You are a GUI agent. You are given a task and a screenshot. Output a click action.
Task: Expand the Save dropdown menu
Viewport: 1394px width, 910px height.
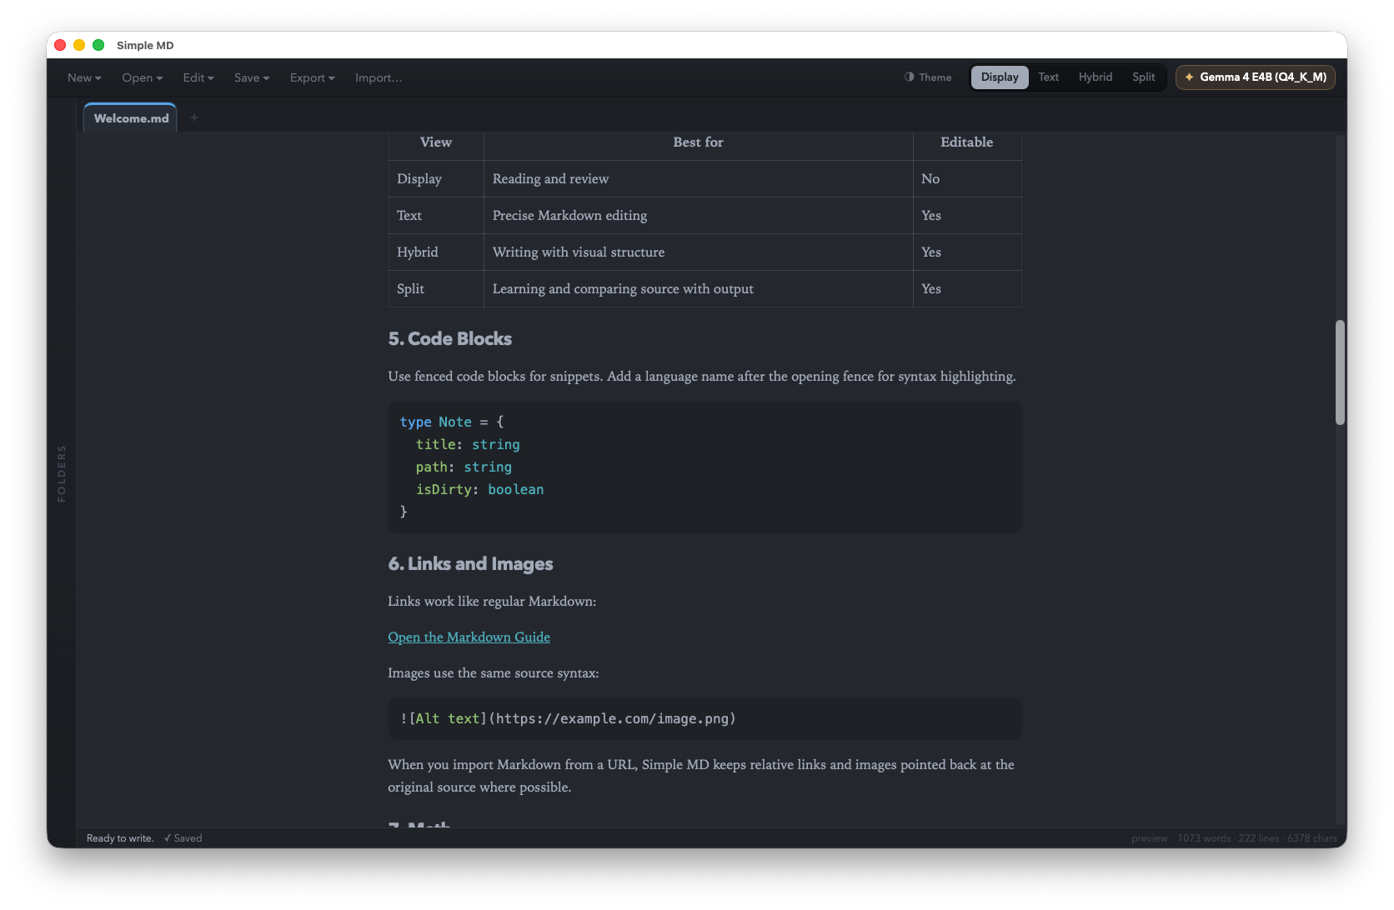click(252, 77)
